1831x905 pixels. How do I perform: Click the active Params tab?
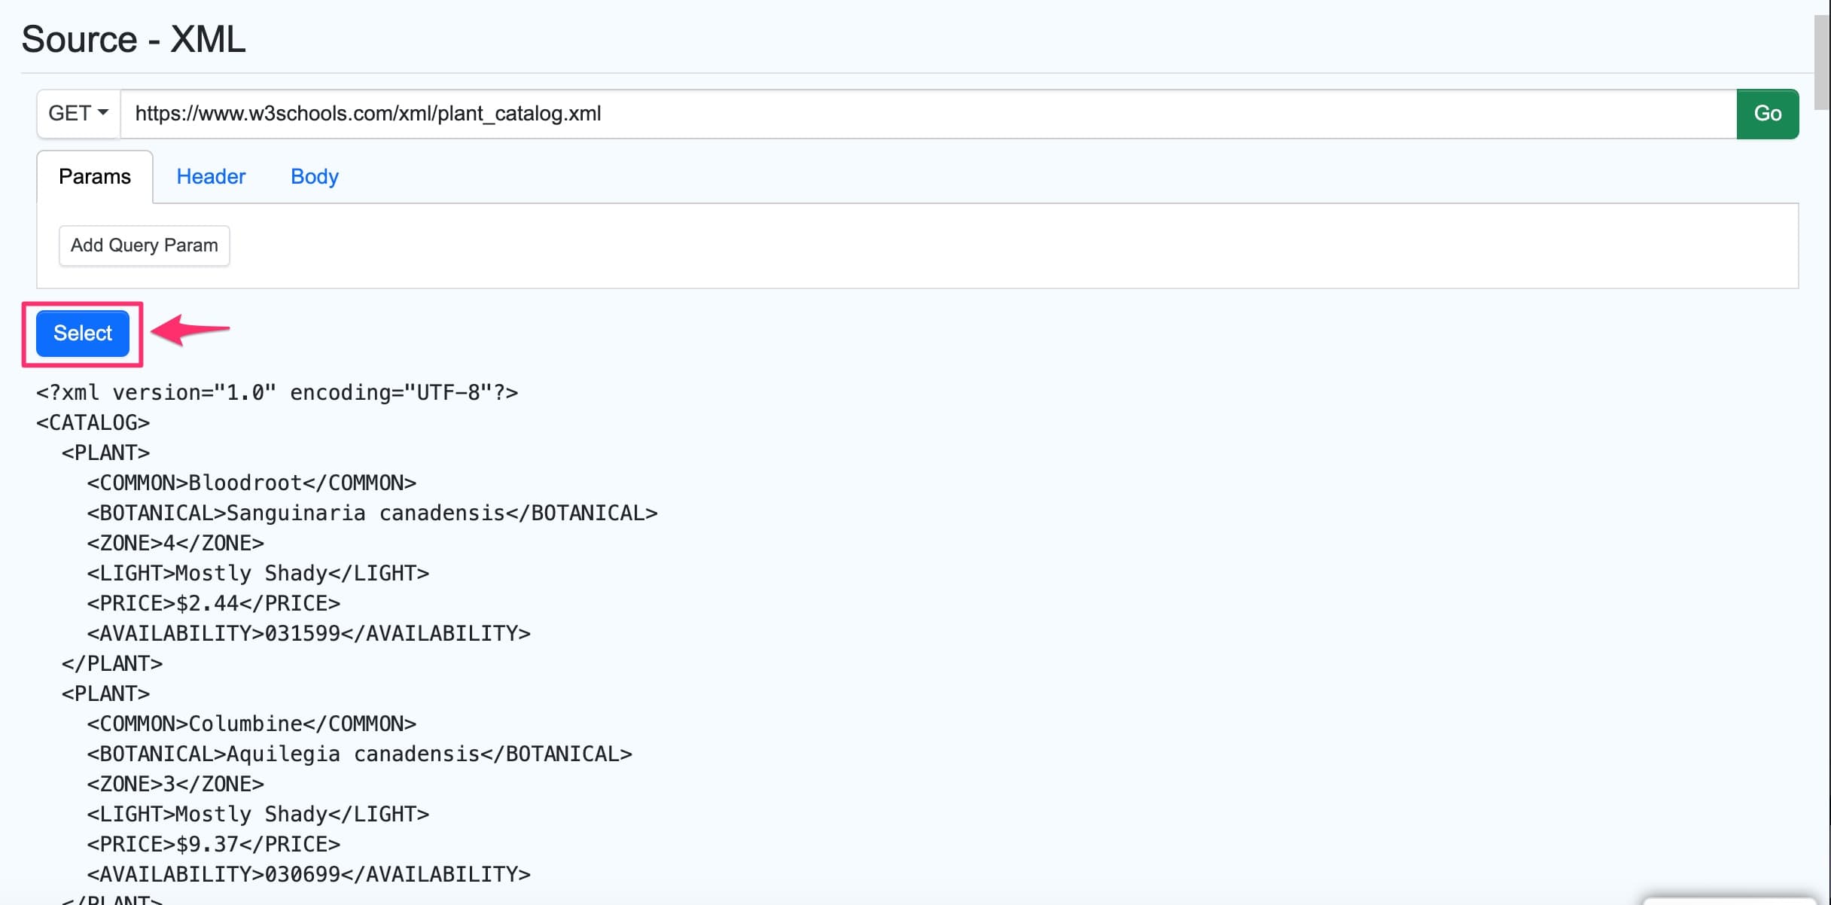tap(95, 176)
